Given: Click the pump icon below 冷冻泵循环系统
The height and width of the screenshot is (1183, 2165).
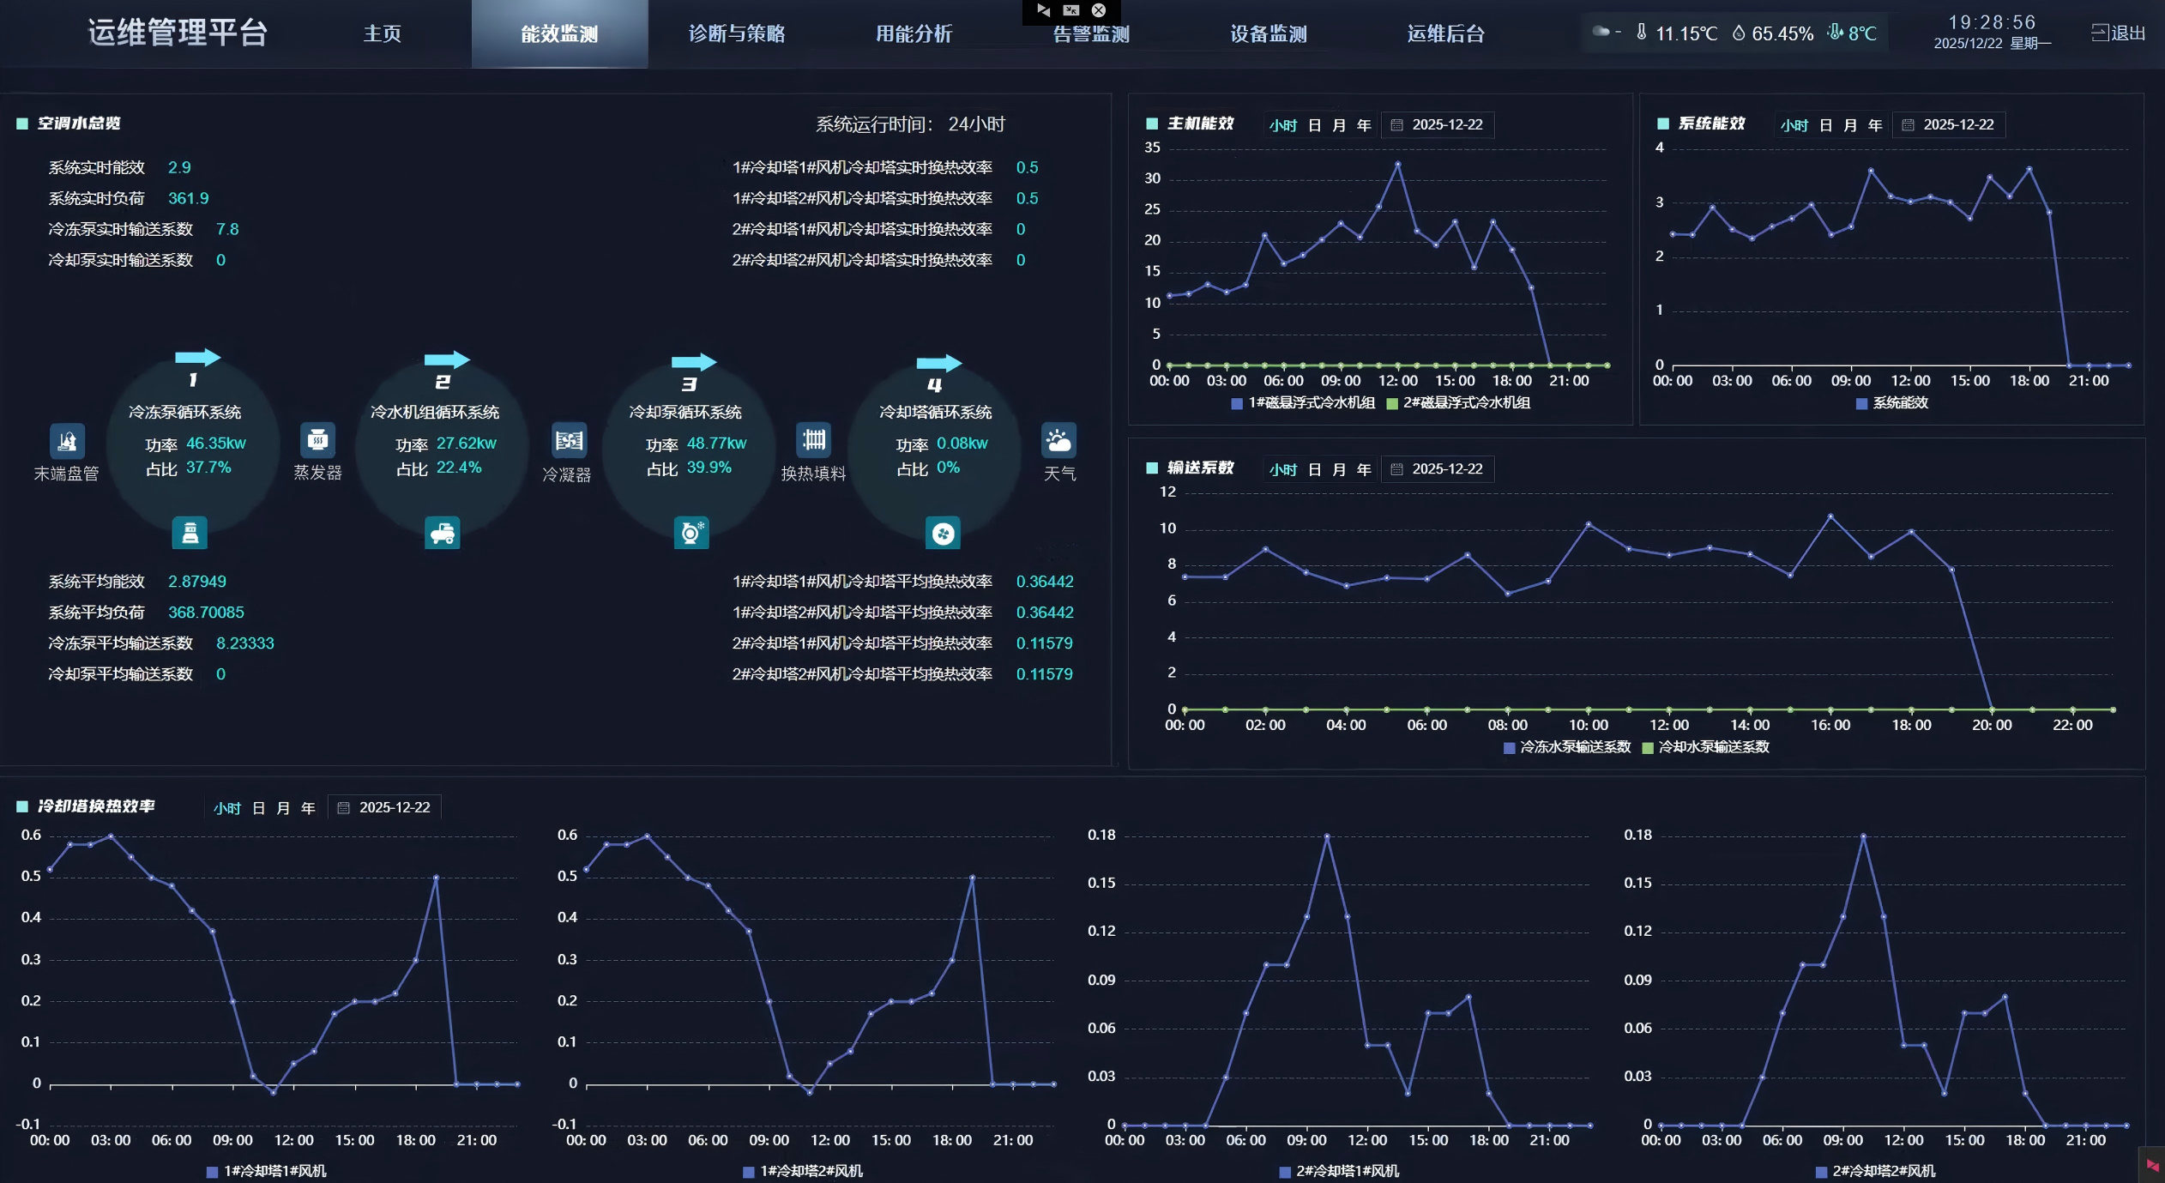Looking at the screenshot, I should [x=190, y=533].
